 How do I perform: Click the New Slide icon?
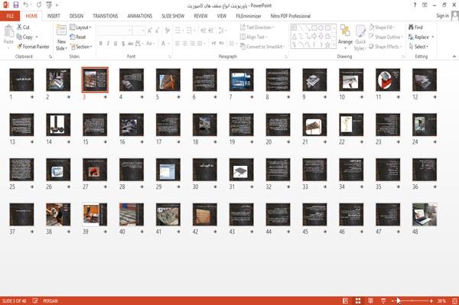click(x=61, y=37)
